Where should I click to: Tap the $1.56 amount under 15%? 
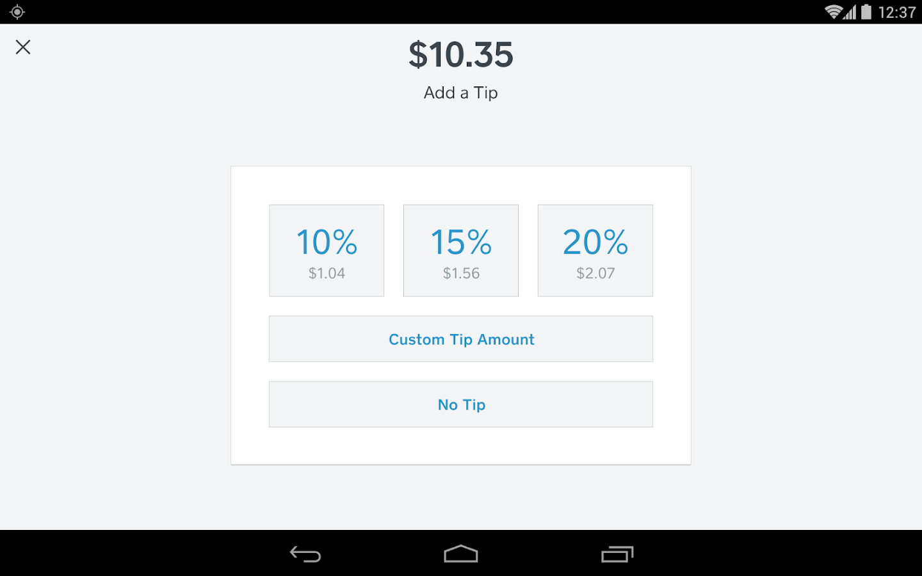[460, 273]
